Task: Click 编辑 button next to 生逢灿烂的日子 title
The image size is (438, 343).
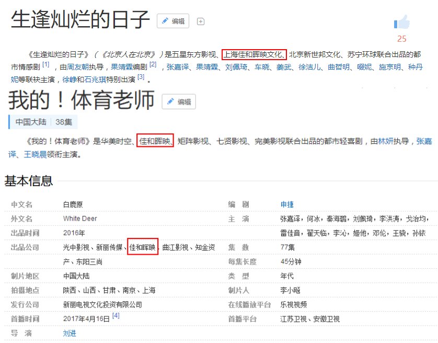Action: pyautogui.click(x=173, y=21)
